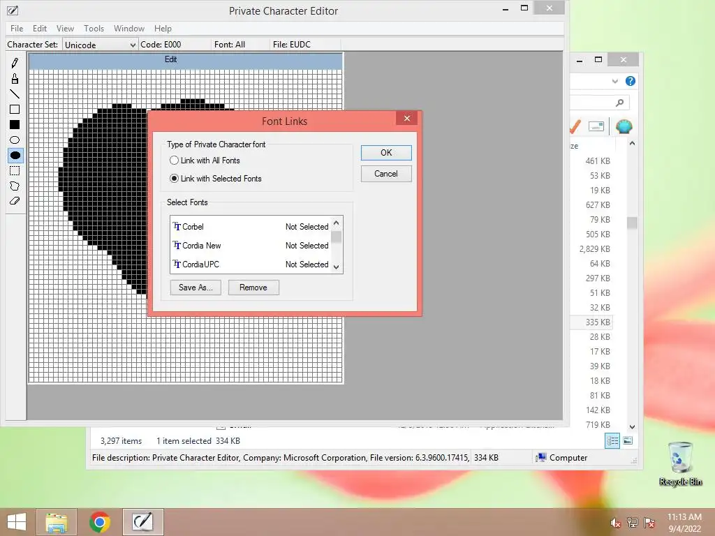Select the Hollow Rectangle tool

[x=15, y=110]
